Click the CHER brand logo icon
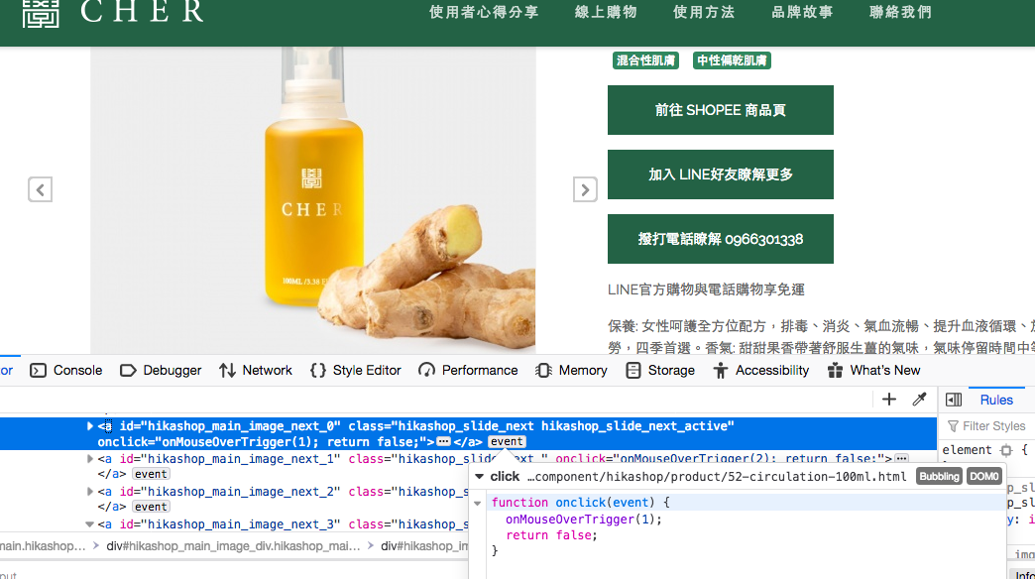1035x579 pixels. point(41,13)
